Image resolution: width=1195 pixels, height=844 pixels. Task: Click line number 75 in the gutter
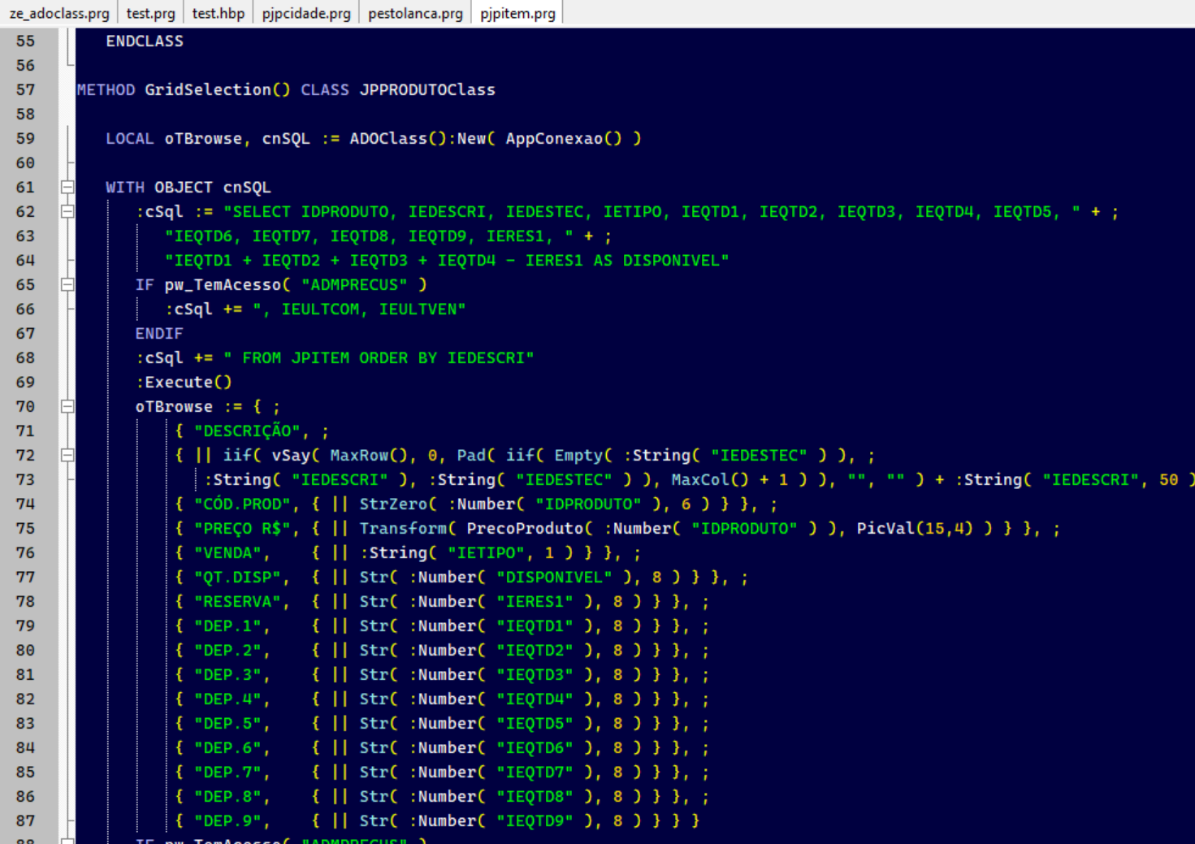coord(25,528)
